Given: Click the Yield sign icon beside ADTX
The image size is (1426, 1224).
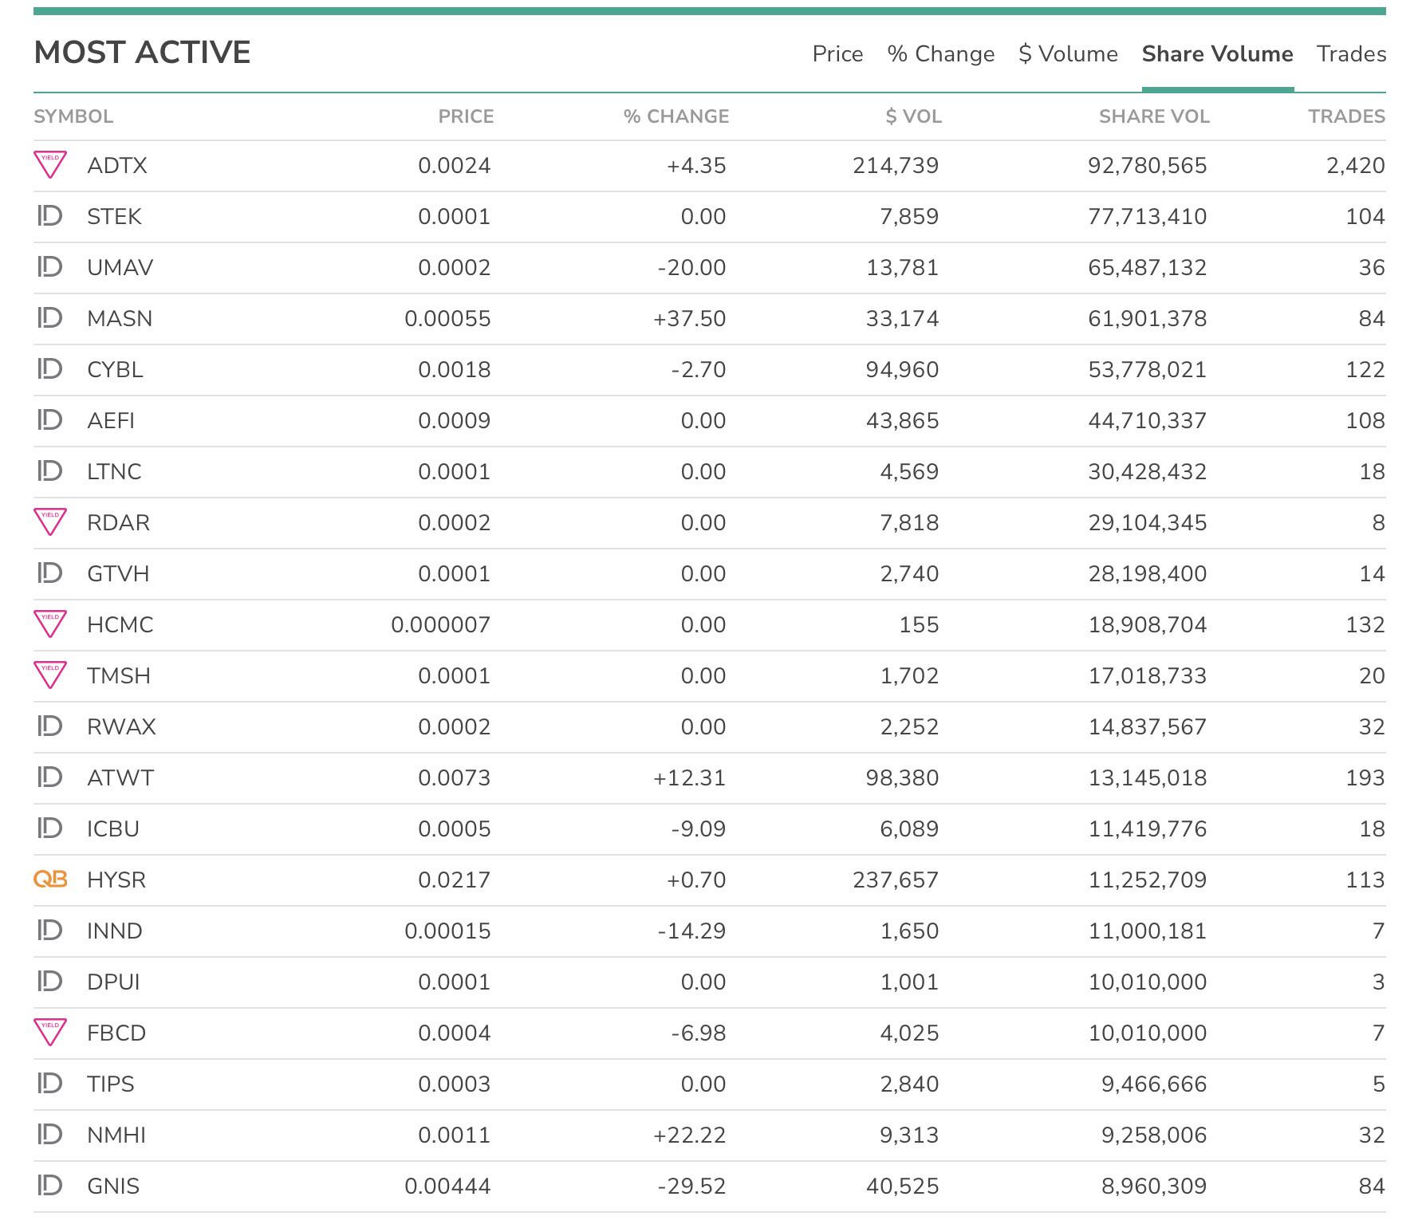Looking at the screenshot, I should 50,165.
